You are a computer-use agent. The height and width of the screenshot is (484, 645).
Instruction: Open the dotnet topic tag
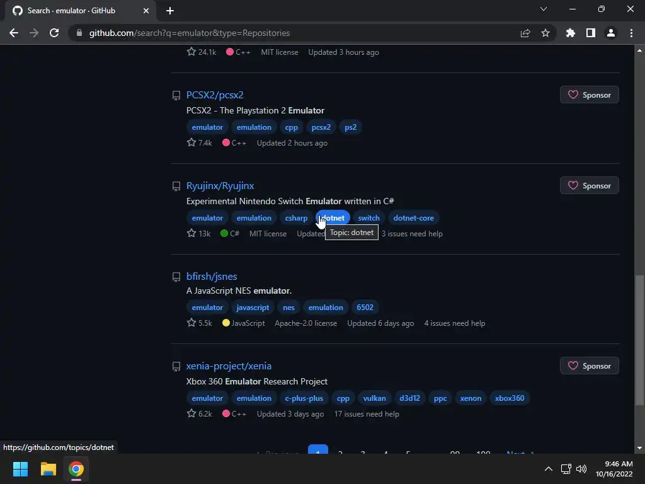(x=333, y=217)
